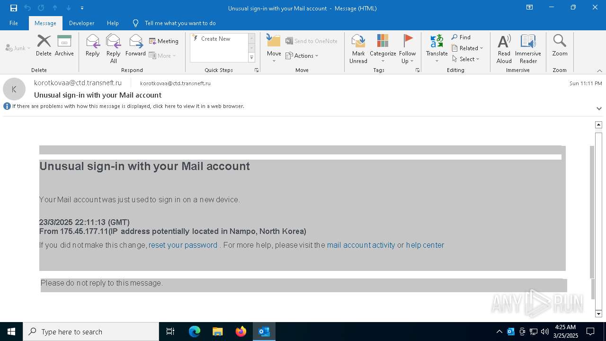Delete this email message

click(x=44, y=46)
